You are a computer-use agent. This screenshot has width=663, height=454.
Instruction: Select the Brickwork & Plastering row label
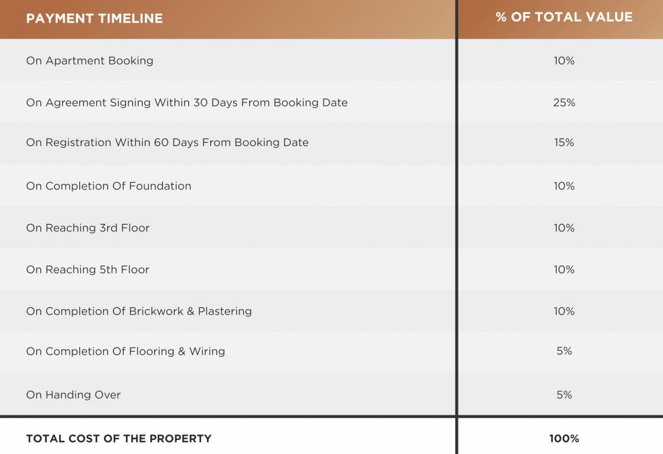[x=138, y=312]
